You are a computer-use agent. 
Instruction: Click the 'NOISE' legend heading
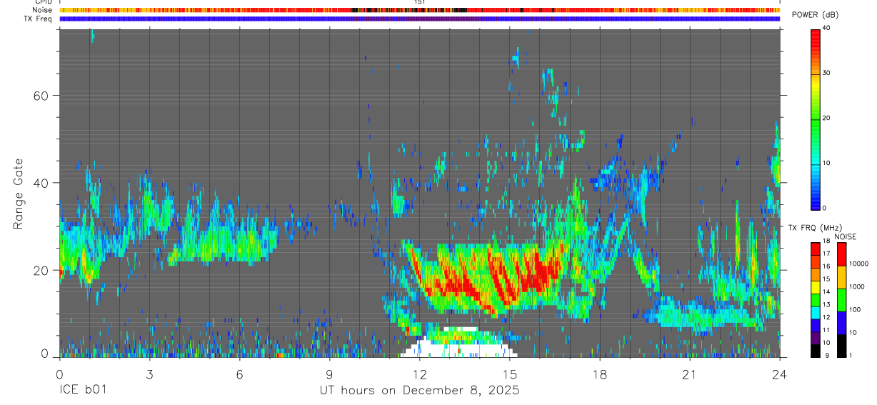point(846,236)
